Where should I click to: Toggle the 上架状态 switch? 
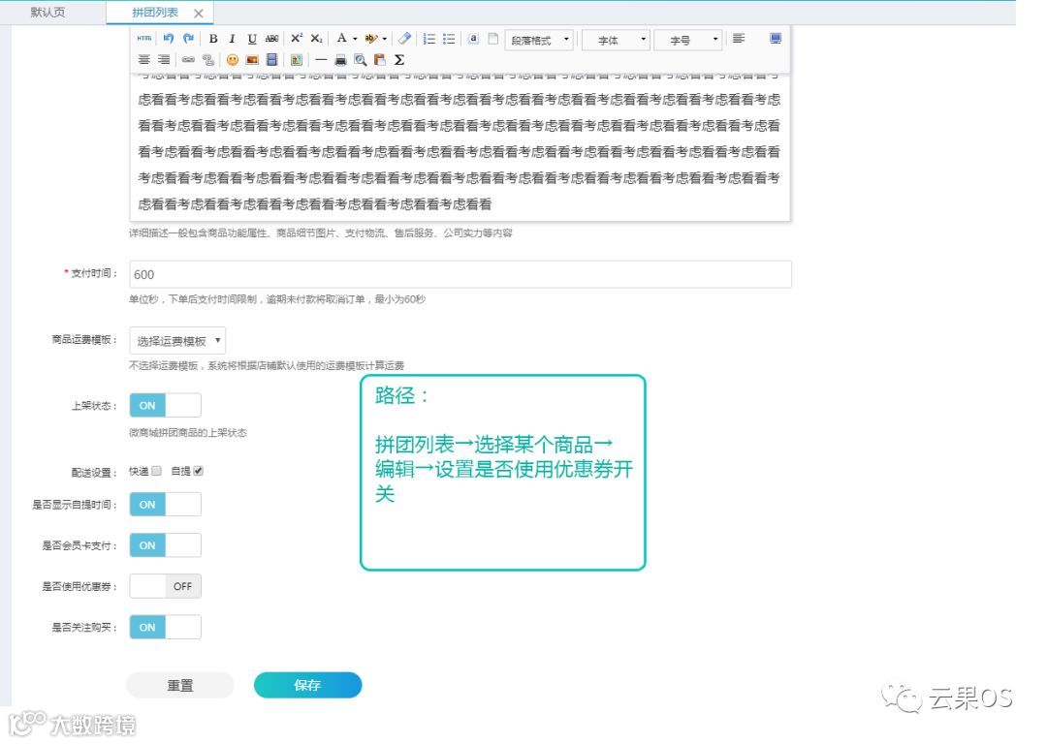point(165,406)
